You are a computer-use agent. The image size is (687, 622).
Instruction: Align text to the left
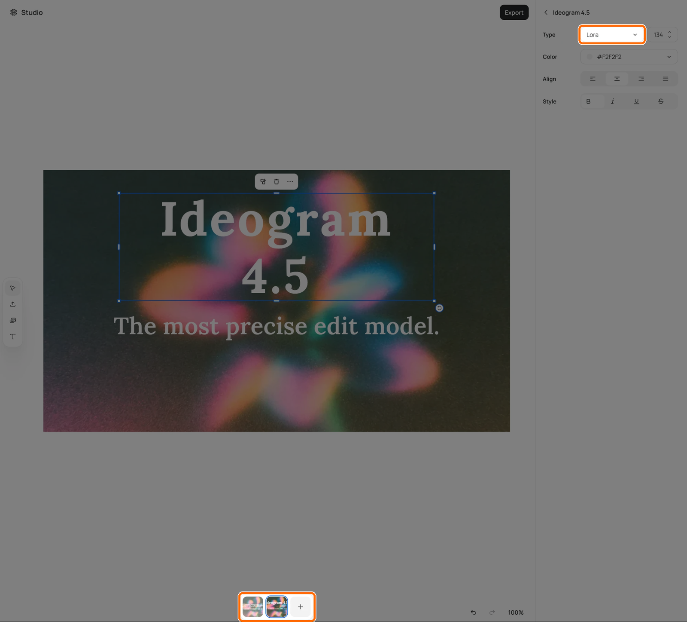pyautogui.click(x=593, y=79)
